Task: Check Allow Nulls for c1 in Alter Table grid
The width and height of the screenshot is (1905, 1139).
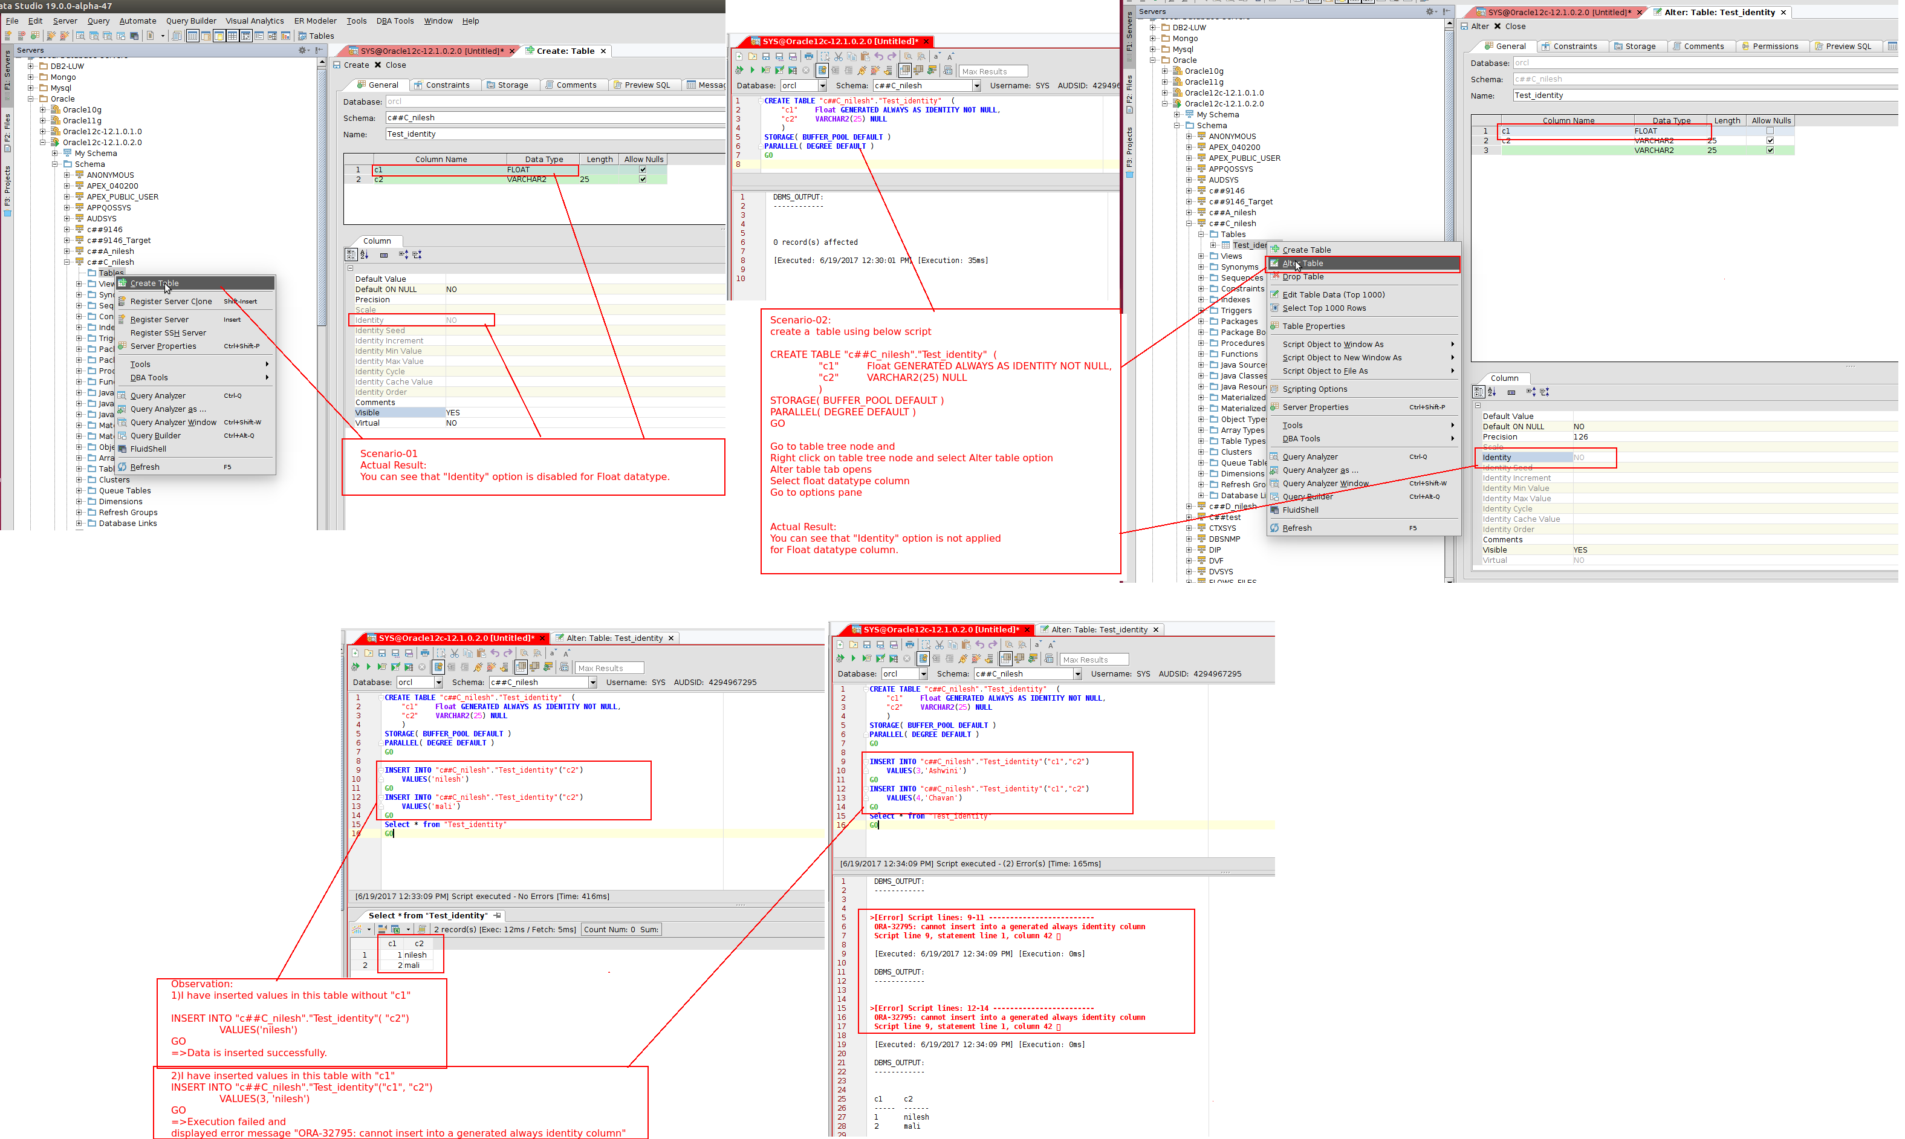Action: [x=1770, y=131]
